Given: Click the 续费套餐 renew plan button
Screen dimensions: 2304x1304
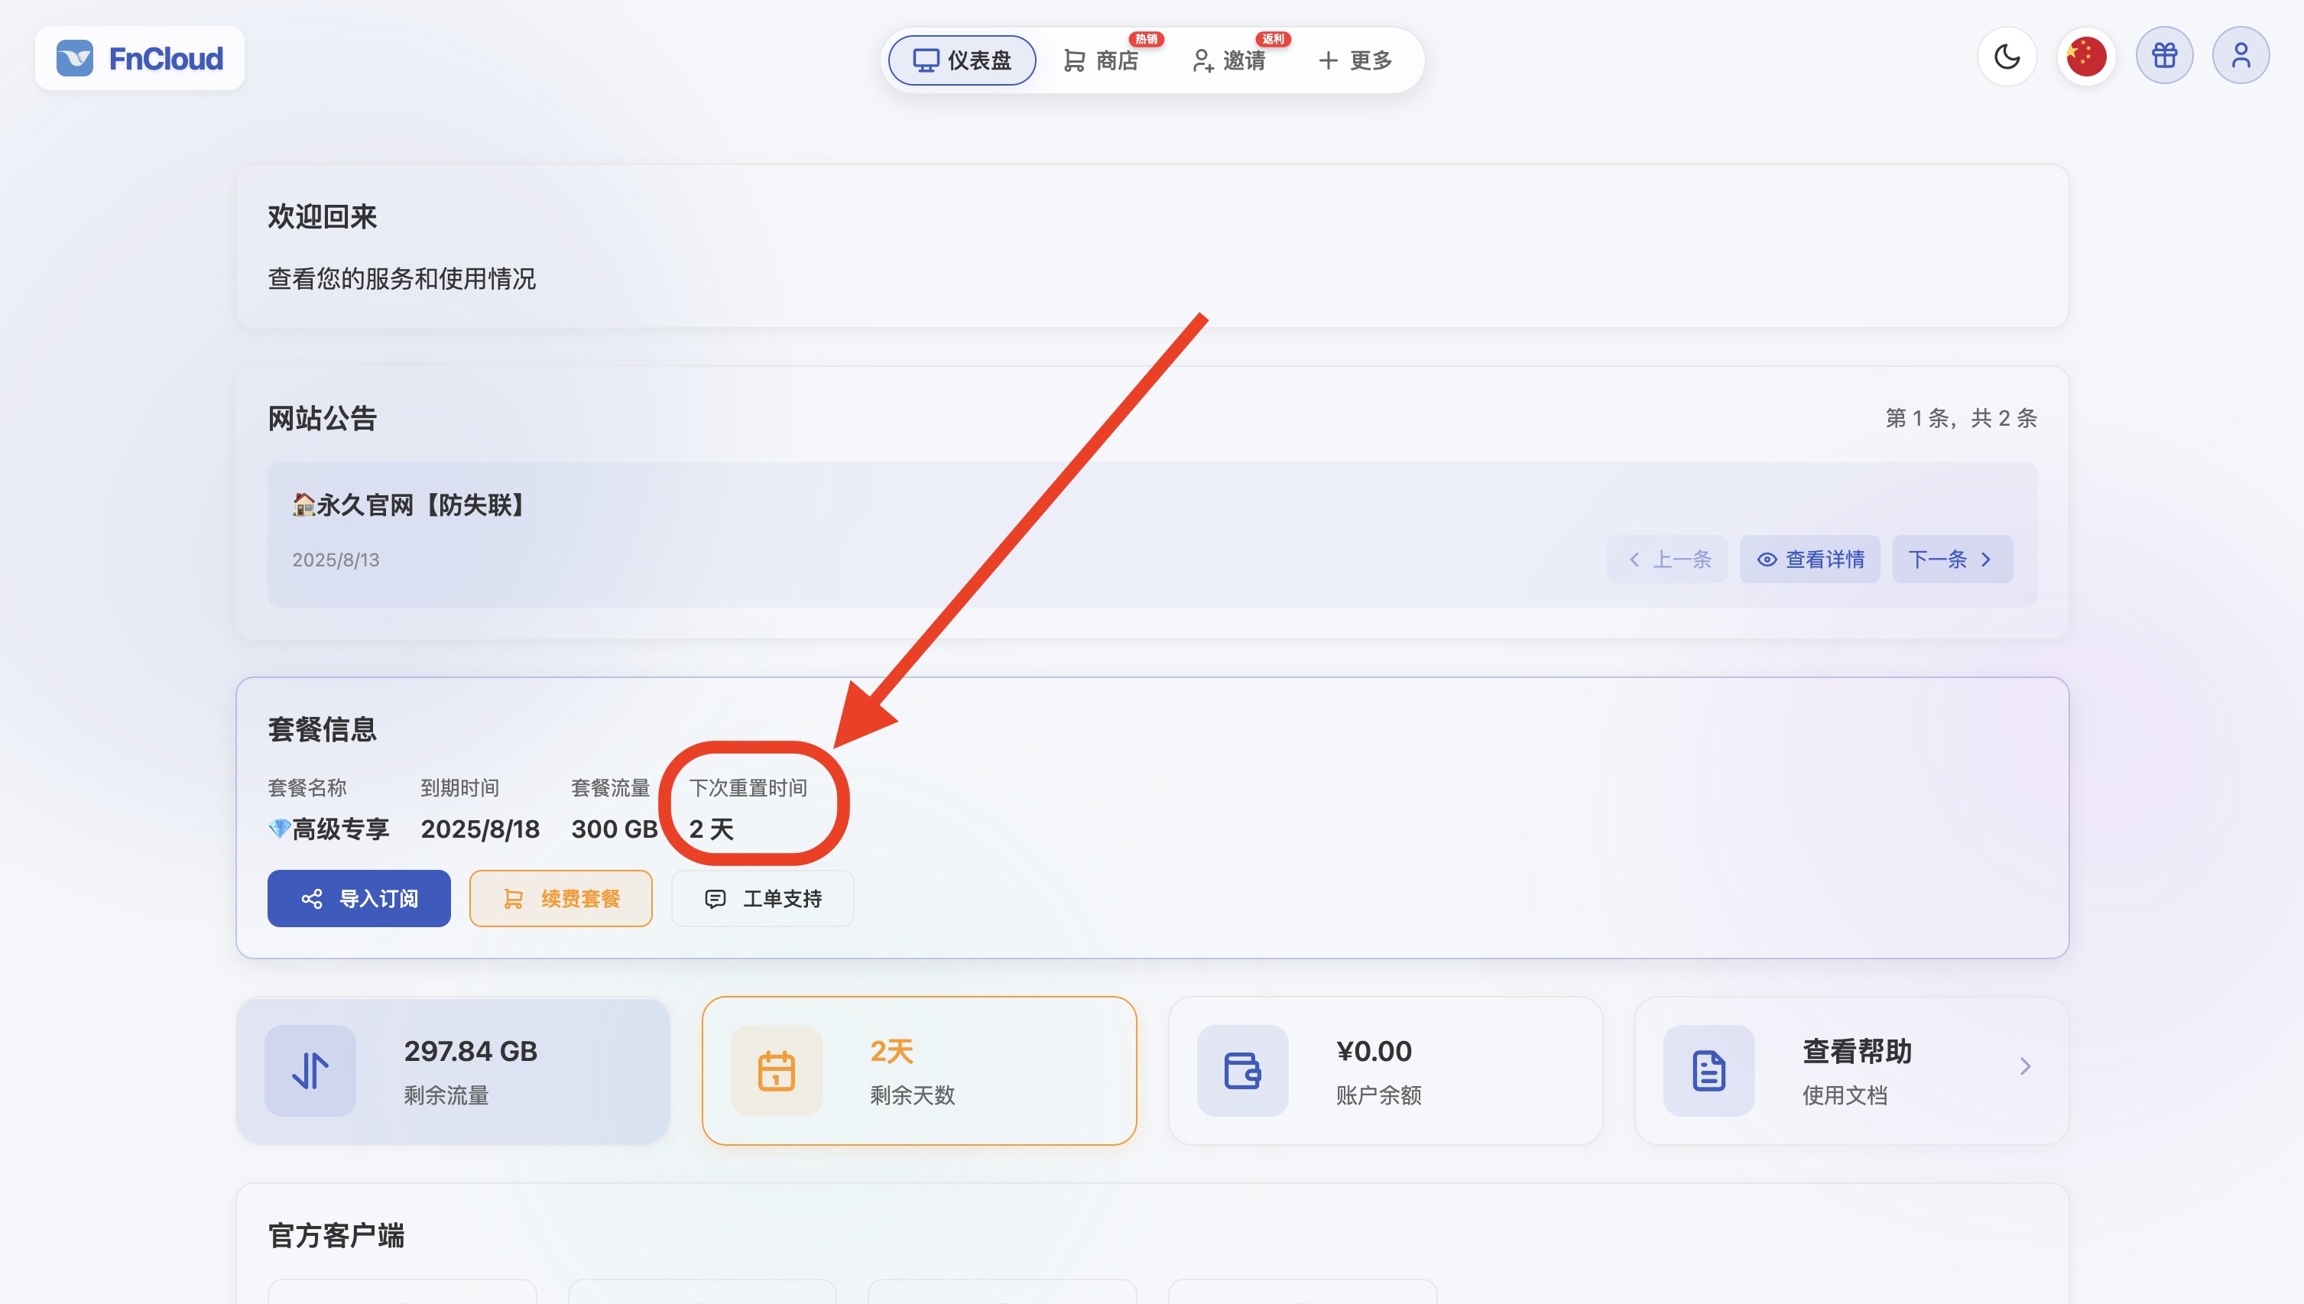Looking at the screenshot, I should coord(560,898).
